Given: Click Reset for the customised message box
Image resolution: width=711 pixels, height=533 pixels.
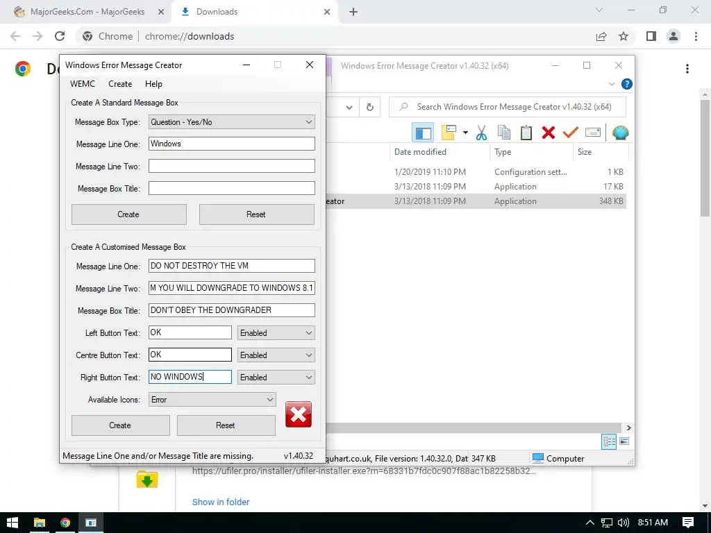Looking at the screenshot, I should 226,425.
